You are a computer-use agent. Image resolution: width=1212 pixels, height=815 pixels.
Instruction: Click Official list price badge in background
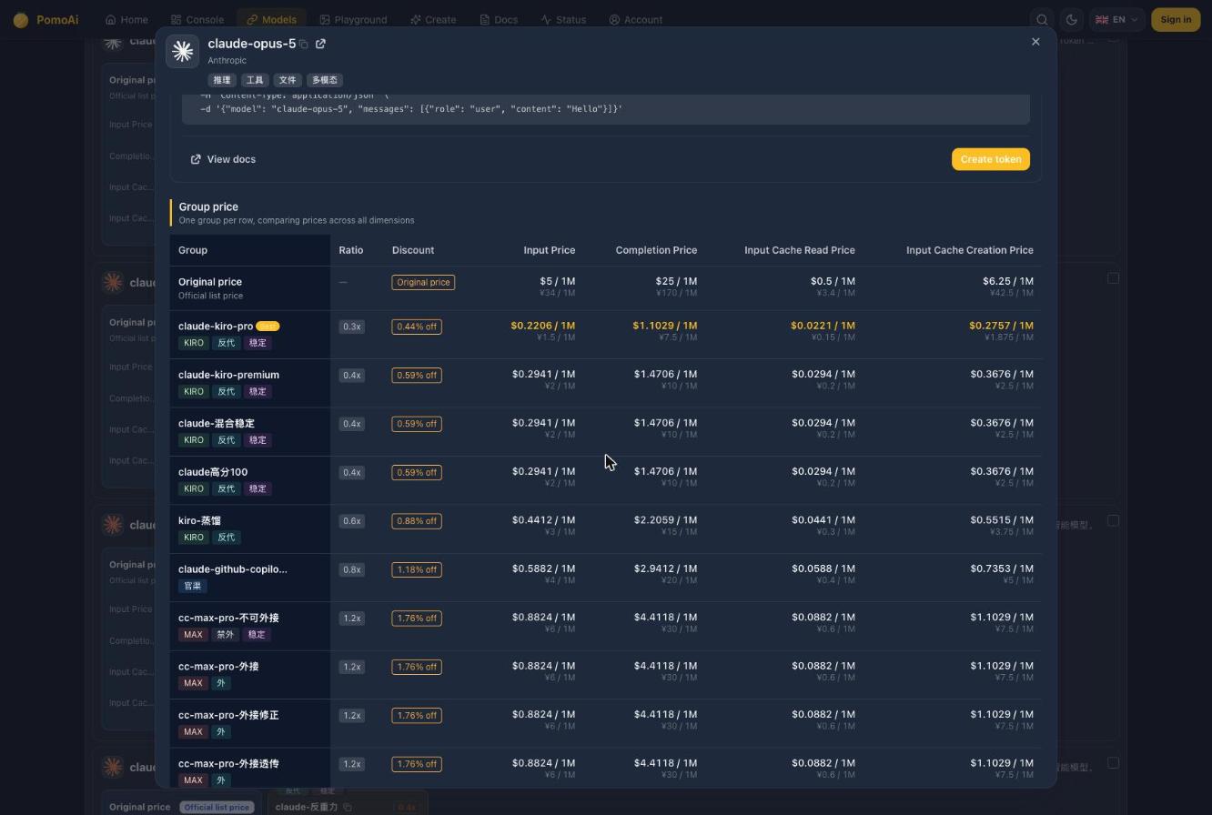point(216,807)
